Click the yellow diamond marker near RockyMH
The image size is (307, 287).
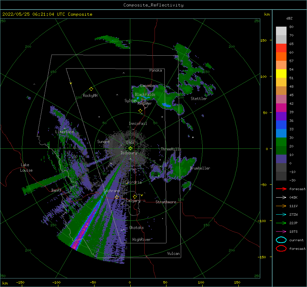tap(91, 89)
